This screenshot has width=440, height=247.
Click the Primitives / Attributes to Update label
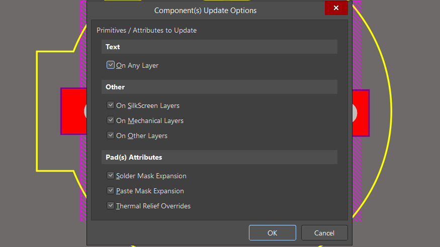pos(146,31)
